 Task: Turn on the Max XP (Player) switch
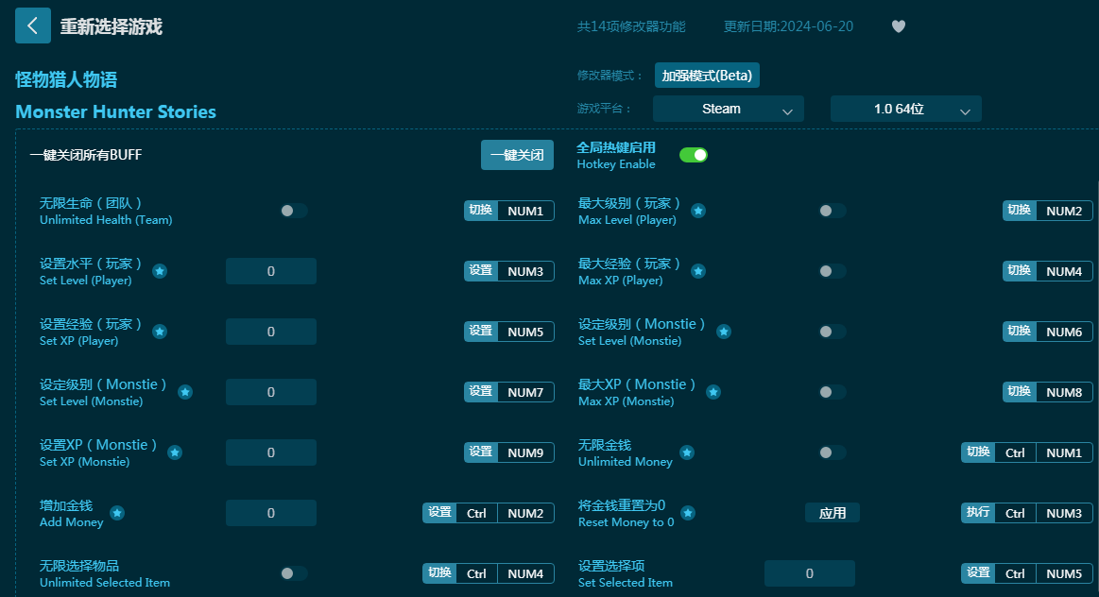(832, 271)
